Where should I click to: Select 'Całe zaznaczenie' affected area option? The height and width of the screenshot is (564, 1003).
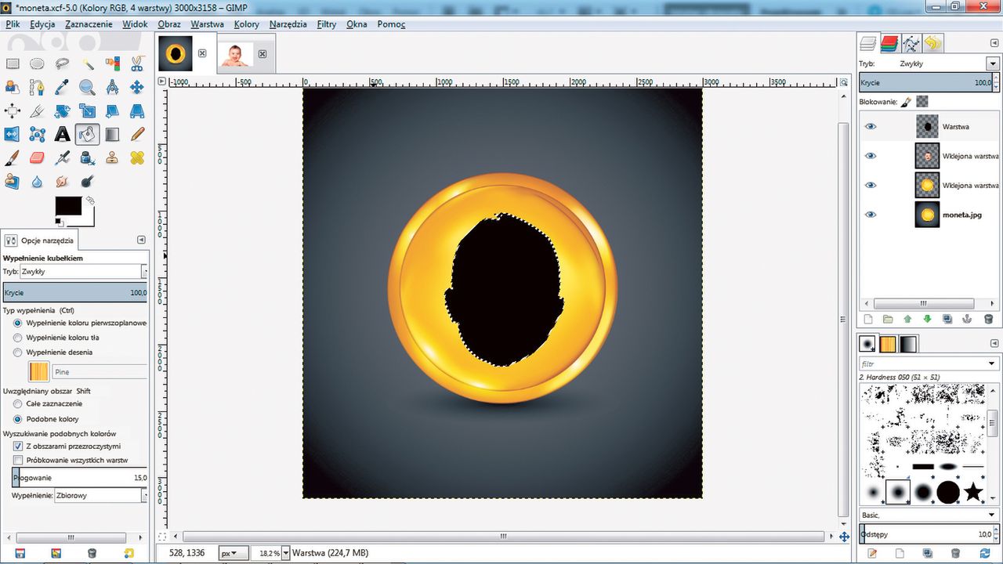pos(18,403)
